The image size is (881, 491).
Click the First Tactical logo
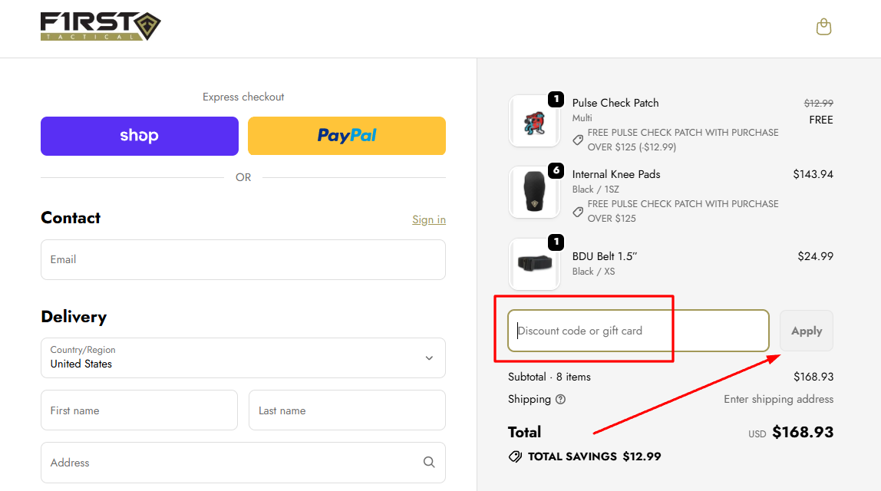click(x=100, y=25)
